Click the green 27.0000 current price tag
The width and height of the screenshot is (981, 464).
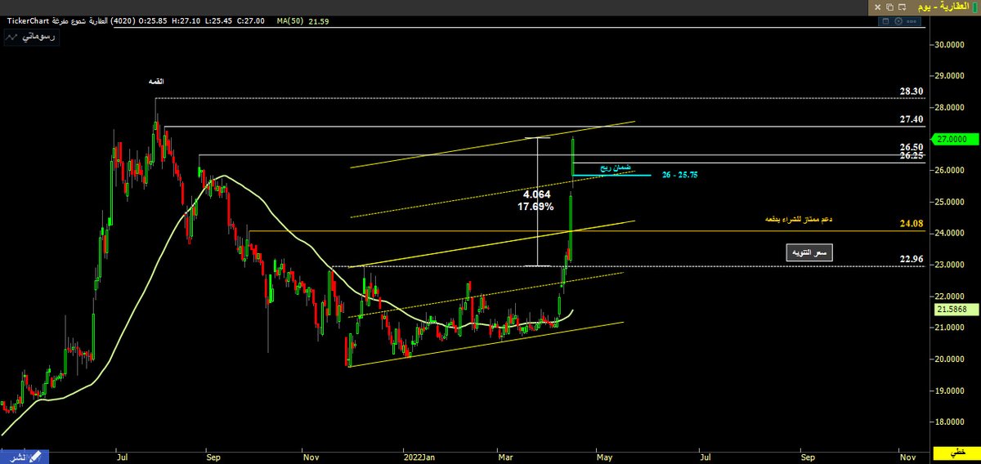[956, 139]
